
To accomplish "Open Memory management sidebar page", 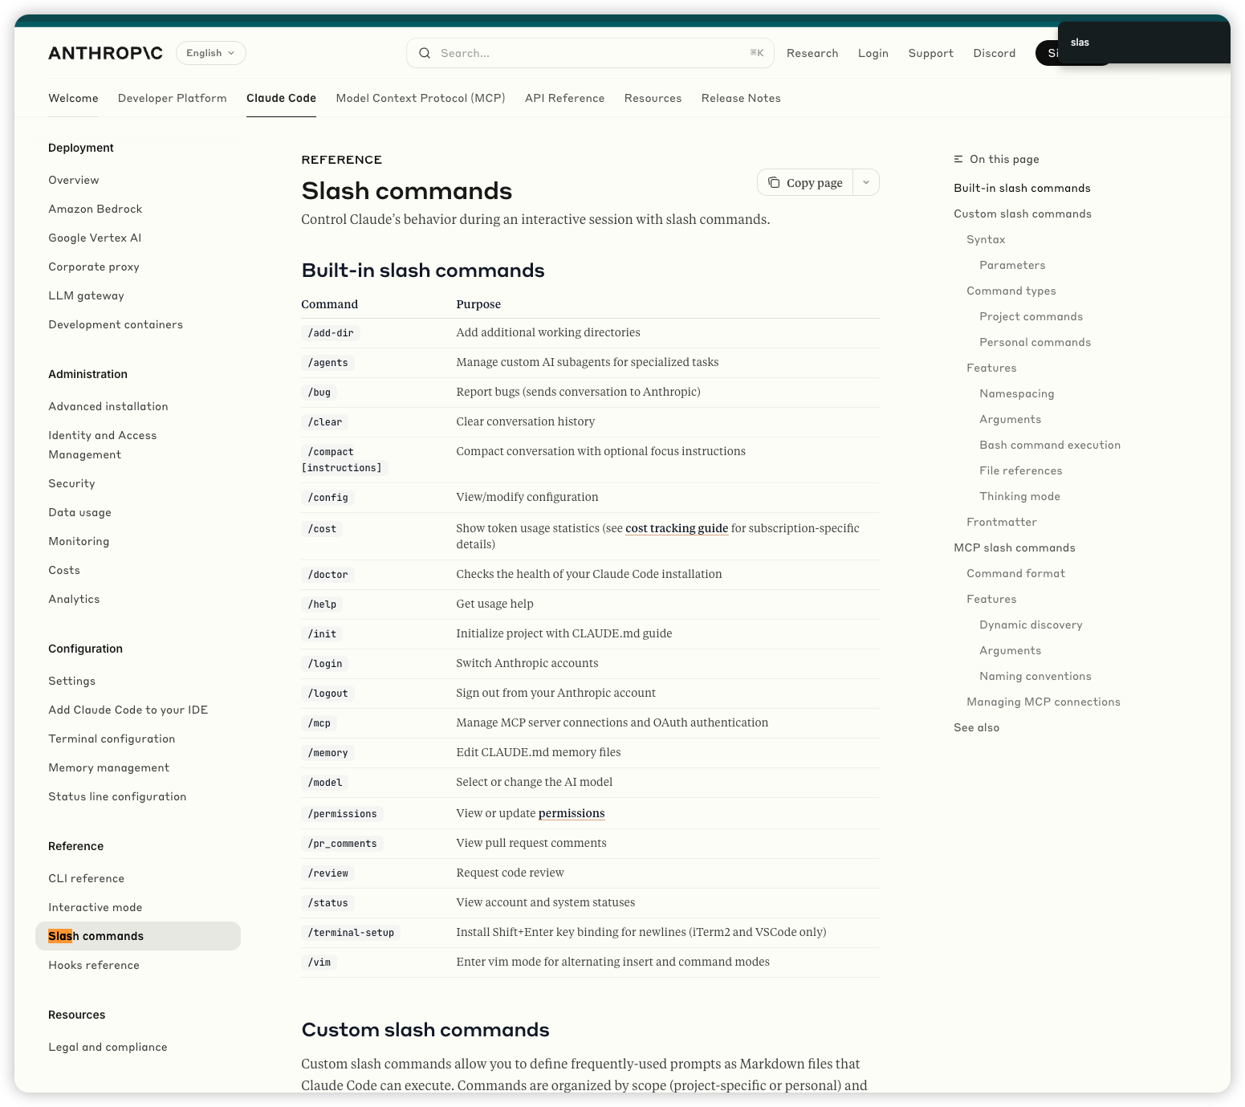I will pos(108,767).
